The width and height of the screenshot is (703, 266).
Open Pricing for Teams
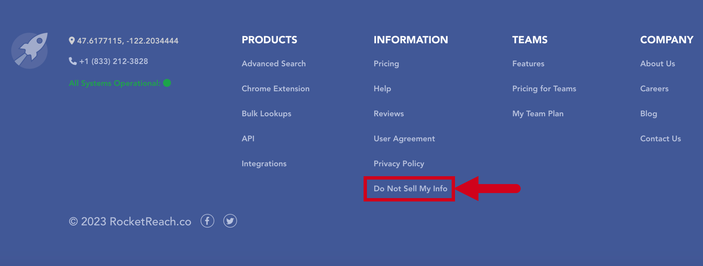click(x=544, y=89)
